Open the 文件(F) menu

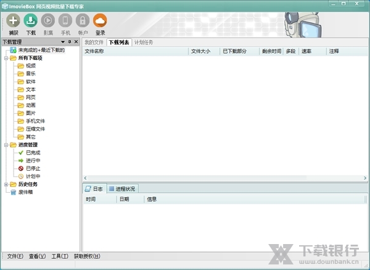[15, 256]
